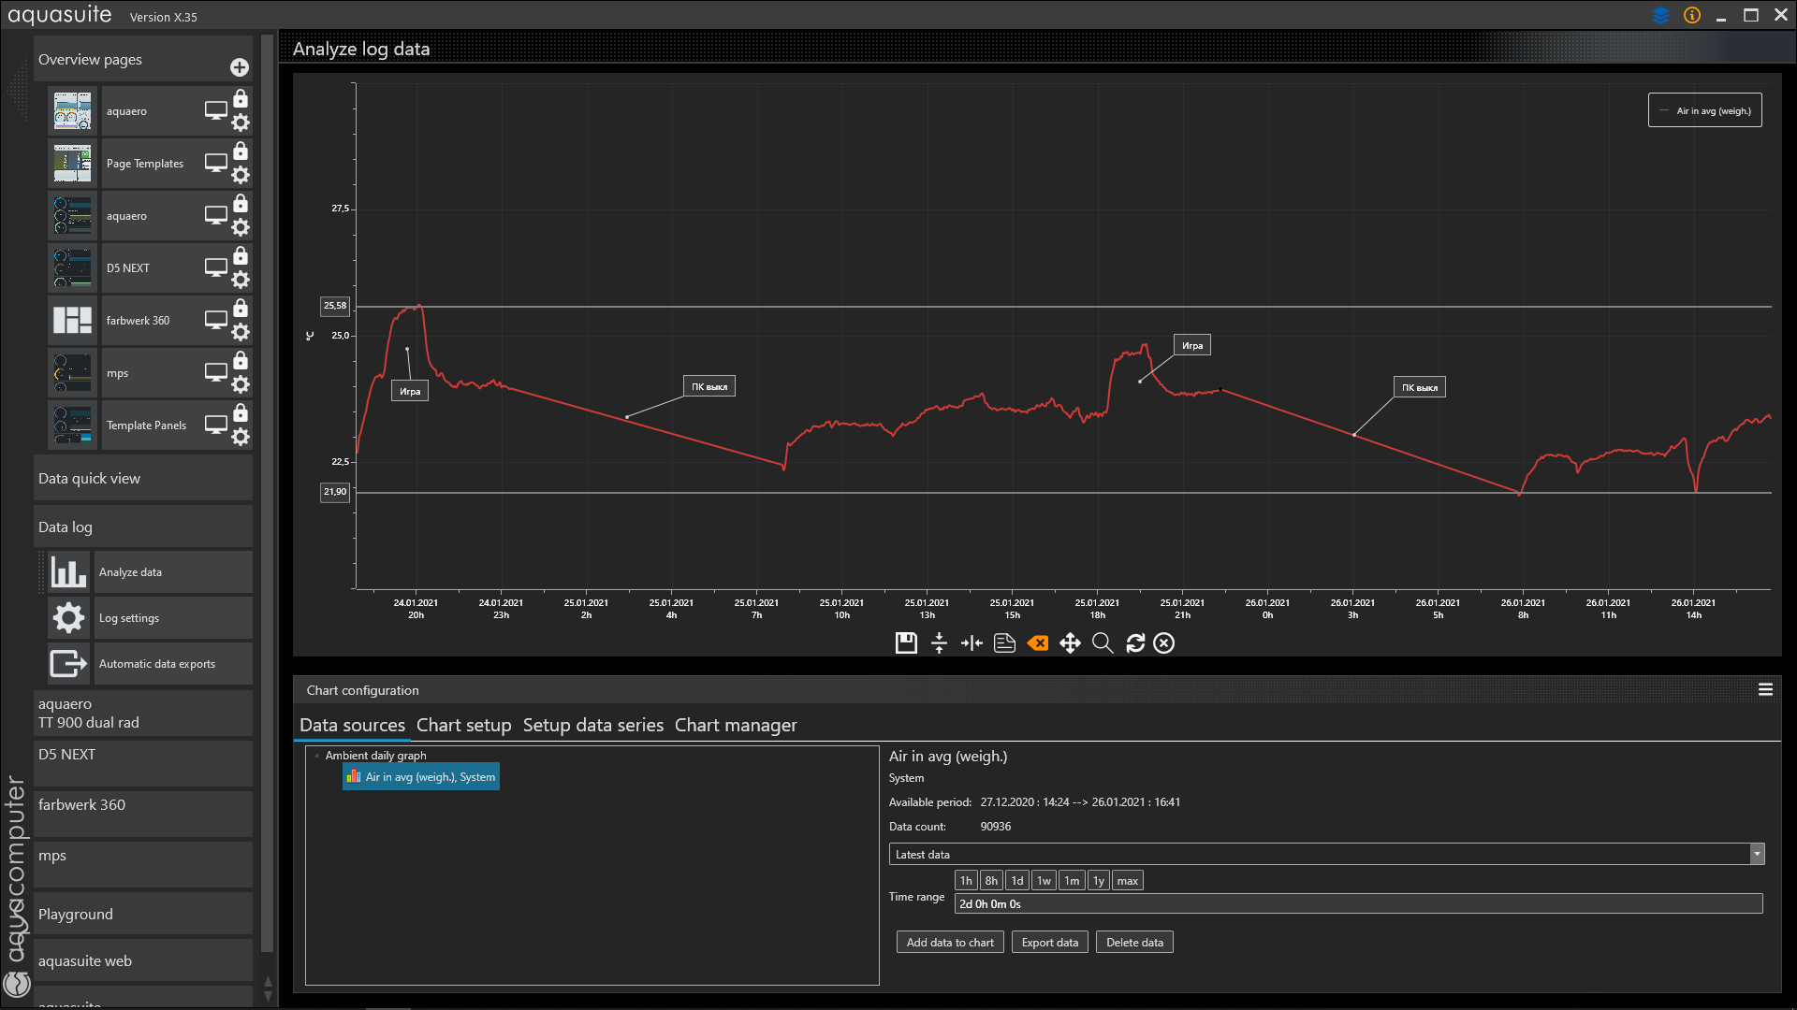Toggle desktop mode for farbwerk 360 page
Screen dimensions: 1797x1010
pos(215,320)
